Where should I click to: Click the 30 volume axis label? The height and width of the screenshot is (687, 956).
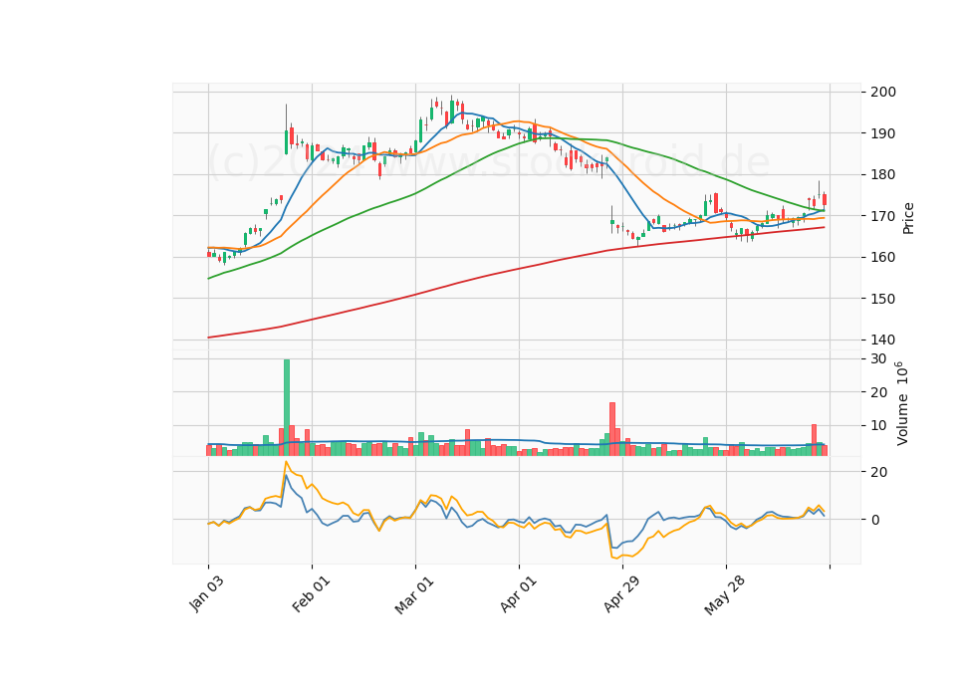coord(878,358)
